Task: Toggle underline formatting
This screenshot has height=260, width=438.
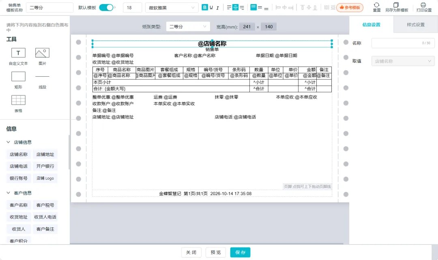Action: click(x=211, y=8)
